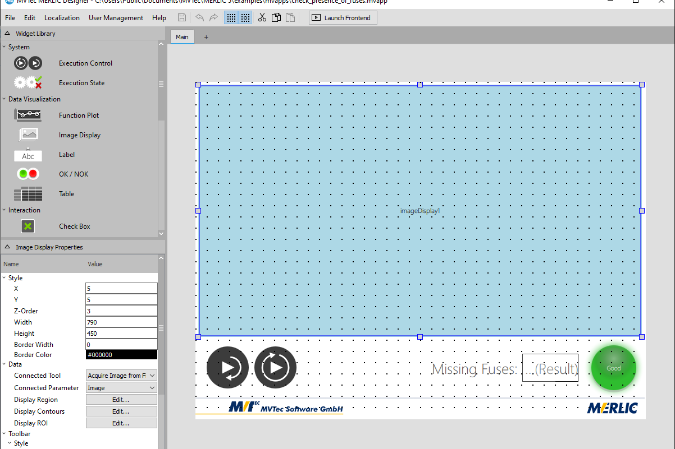The image size is (675, 449).
Task: Select the Execution State widget icon
Action: coord(28,83)
